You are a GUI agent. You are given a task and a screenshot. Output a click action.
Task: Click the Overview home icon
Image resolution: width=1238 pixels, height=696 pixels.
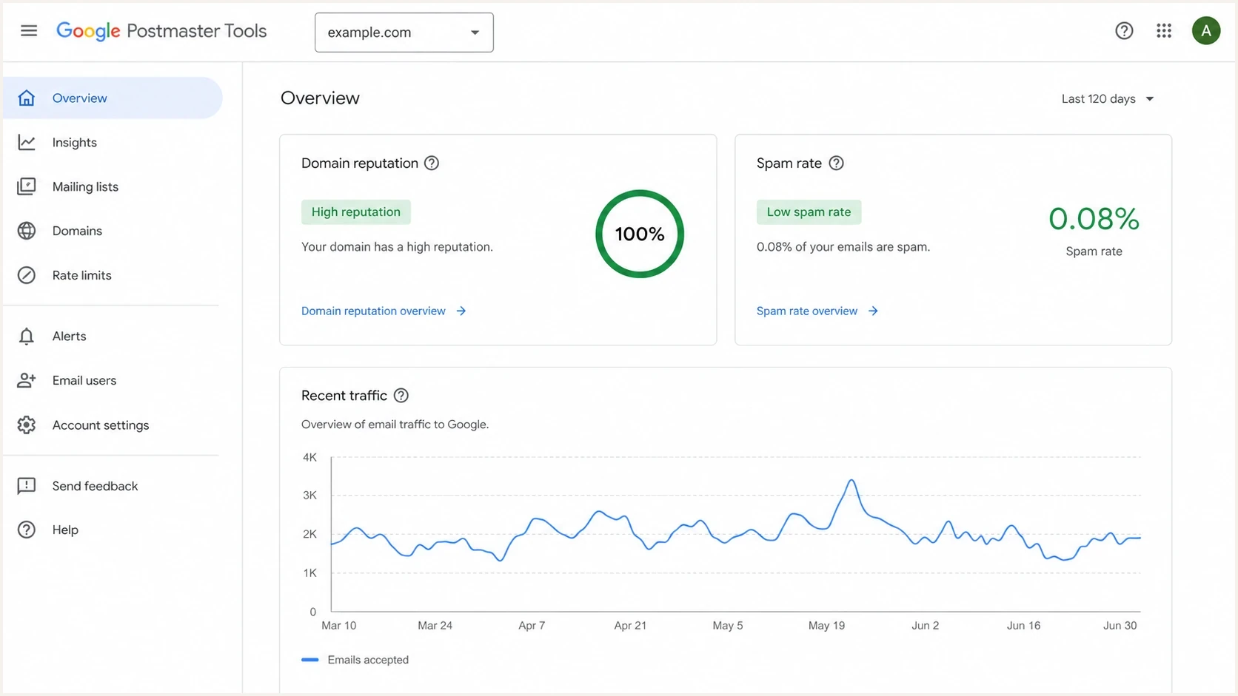[27, 98]
